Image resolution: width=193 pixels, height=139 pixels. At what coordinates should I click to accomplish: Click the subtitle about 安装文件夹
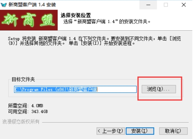pos(107,22)
